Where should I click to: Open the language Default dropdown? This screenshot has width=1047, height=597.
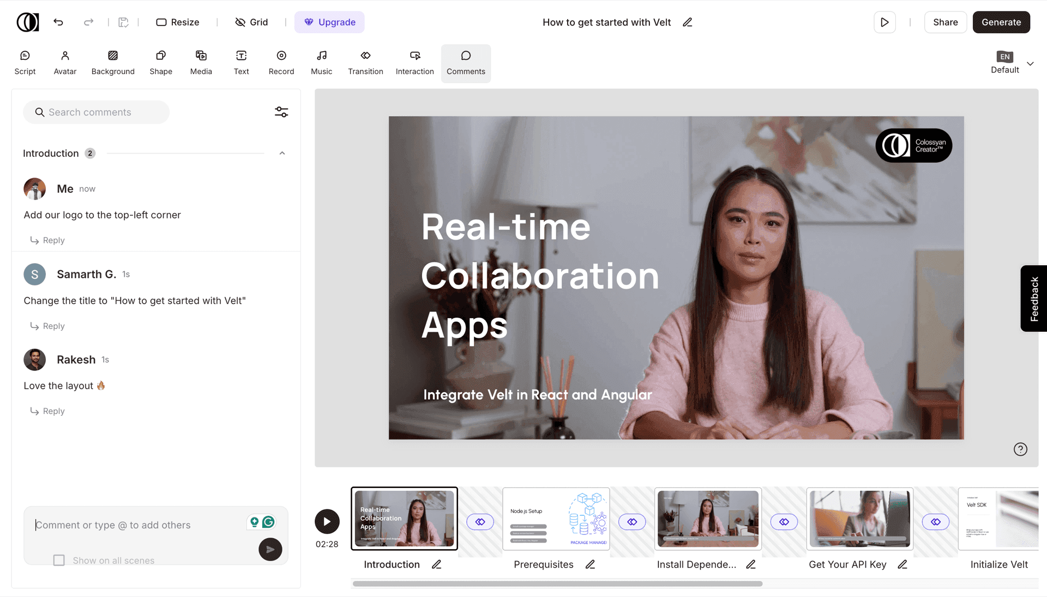tap(1012, 63)
